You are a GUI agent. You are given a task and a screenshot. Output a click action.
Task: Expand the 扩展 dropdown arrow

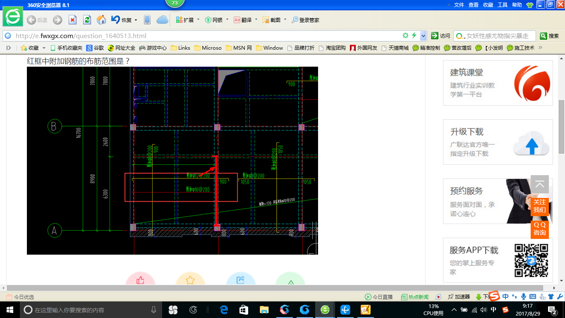click(x=198, y=19)
